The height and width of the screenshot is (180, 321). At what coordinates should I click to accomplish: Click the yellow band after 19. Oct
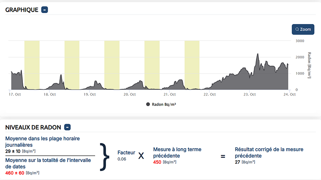112,64
